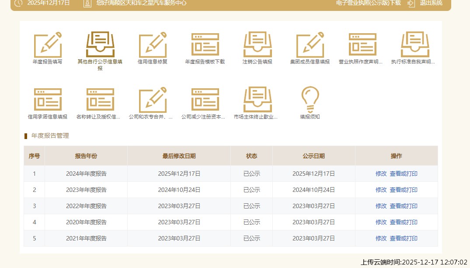
Task: Open the 年度报告填写 icon
Action: 48,45
